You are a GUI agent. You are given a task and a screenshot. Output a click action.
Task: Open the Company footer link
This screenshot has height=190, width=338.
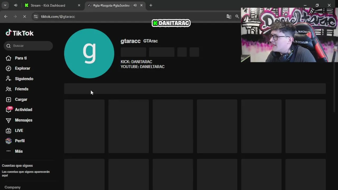click(x=12, y=187)
